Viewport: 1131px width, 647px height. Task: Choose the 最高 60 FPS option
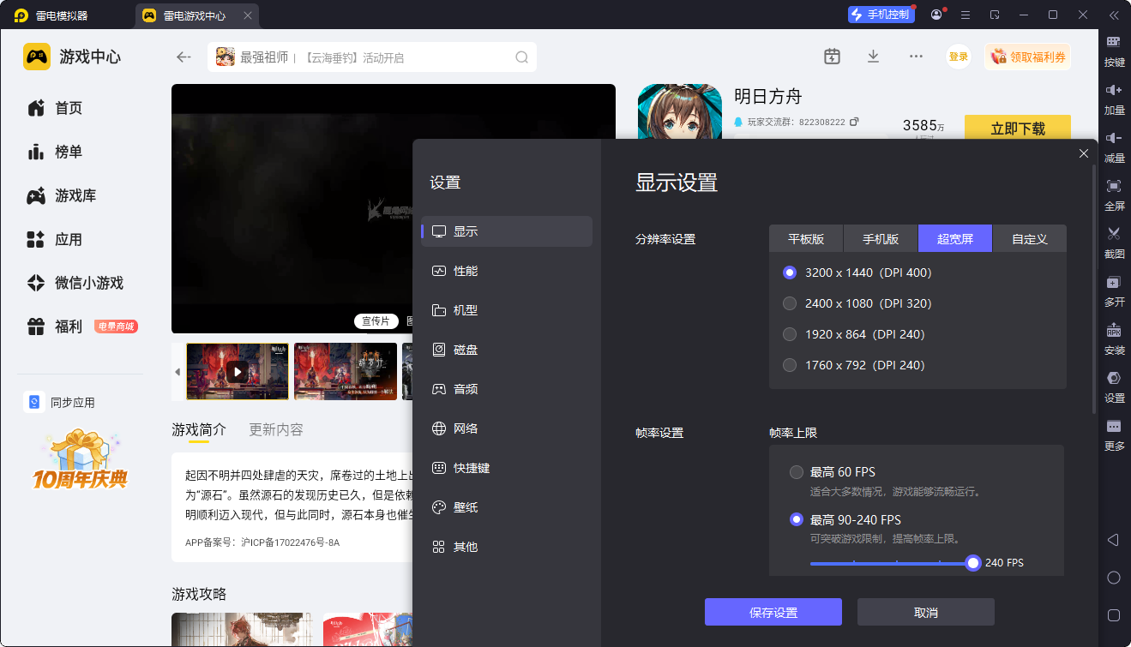point(797,472)
